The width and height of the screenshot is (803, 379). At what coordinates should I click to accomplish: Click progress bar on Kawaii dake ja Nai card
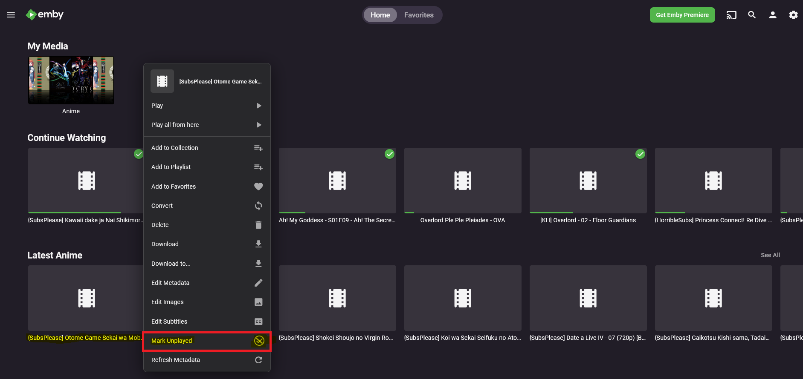(x=75, y=212)
